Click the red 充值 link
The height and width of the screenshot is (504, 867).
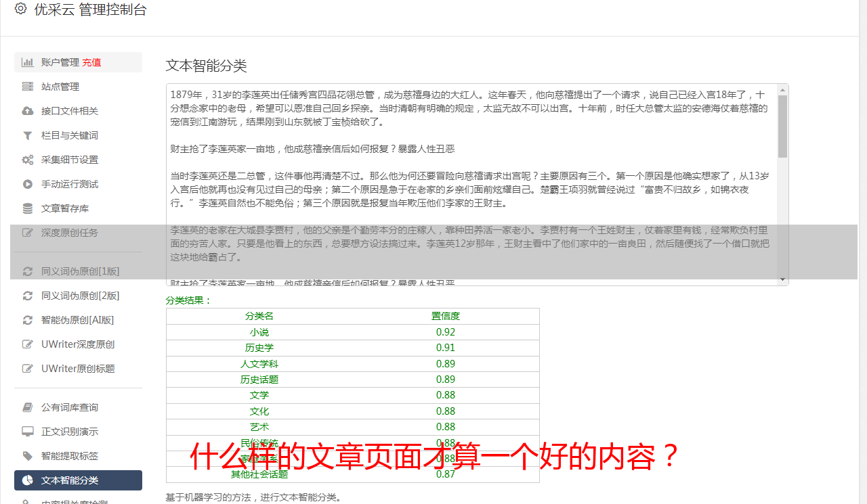coord(92,62)
